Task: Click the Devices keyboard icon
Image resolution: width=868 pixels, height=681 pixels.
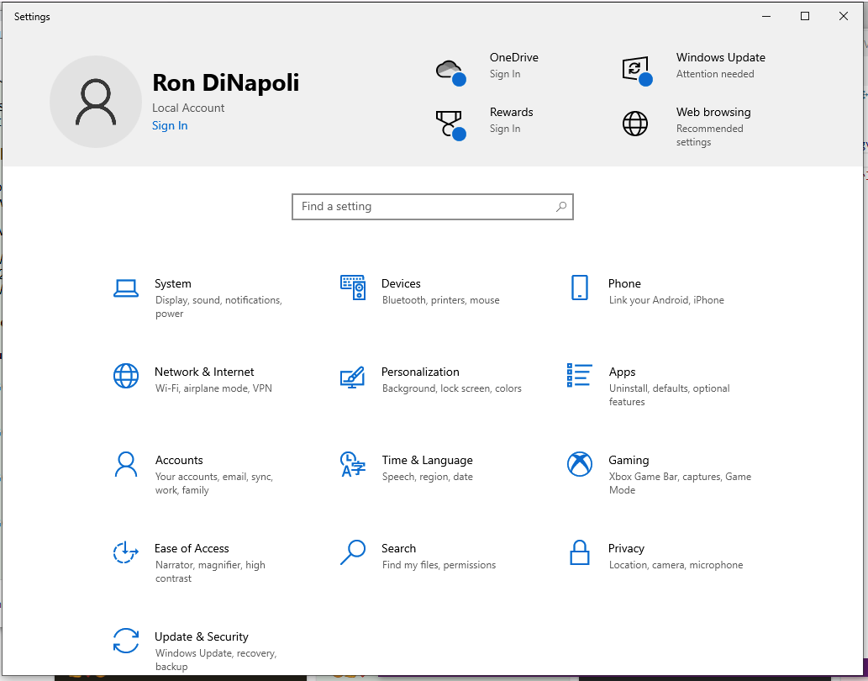Action: coord(353,288)
